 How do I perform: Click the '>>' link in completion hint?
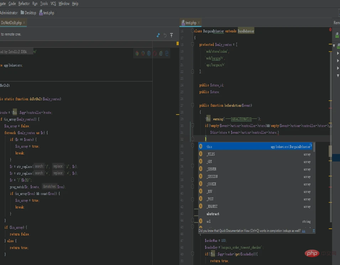click(x=304, y=231)
